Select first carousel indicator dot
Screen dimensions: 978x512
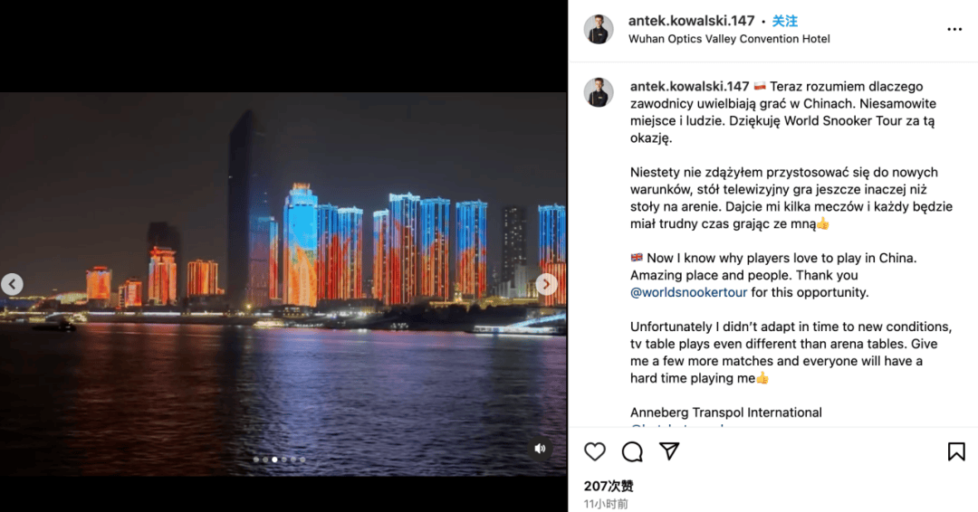pyautogui.click(x=255, y=460)
